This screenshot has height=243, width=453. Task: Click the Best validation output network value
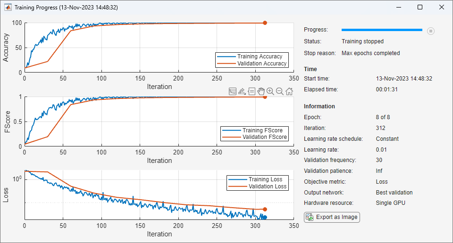(x=394, y=193)
